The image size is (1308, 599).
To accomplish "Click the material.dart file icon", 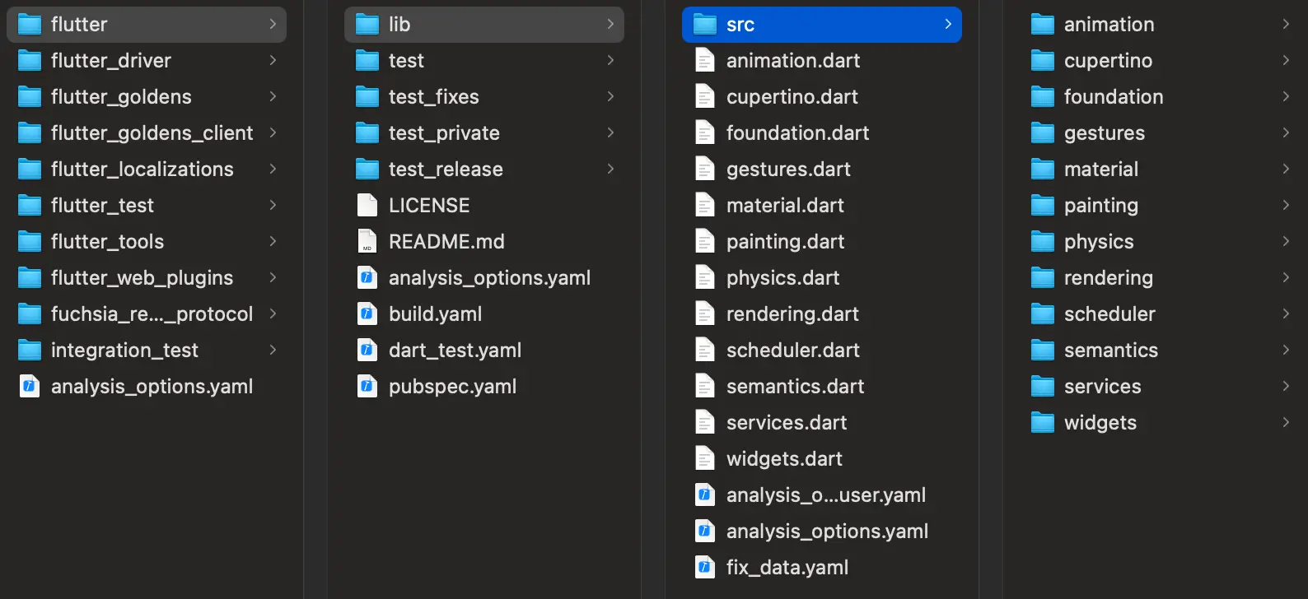I will click(x=705, y=206).
